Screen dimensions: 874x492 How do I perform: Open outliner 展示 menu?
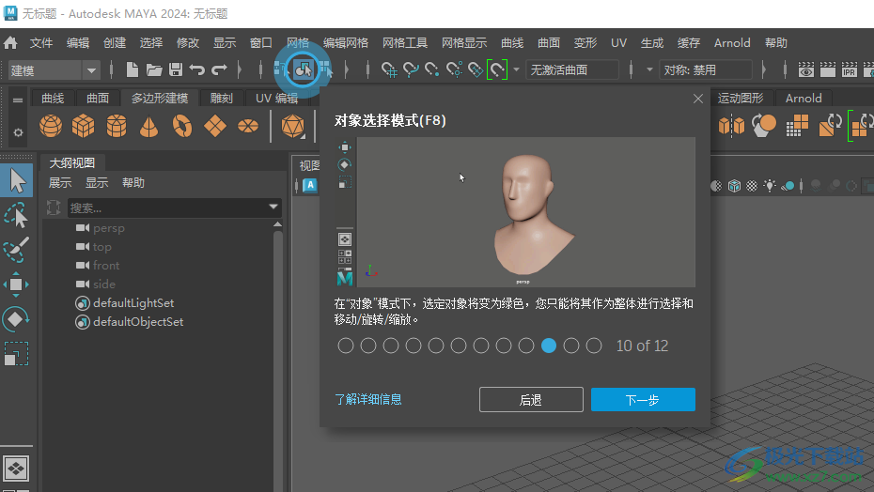tap(59, 183)
